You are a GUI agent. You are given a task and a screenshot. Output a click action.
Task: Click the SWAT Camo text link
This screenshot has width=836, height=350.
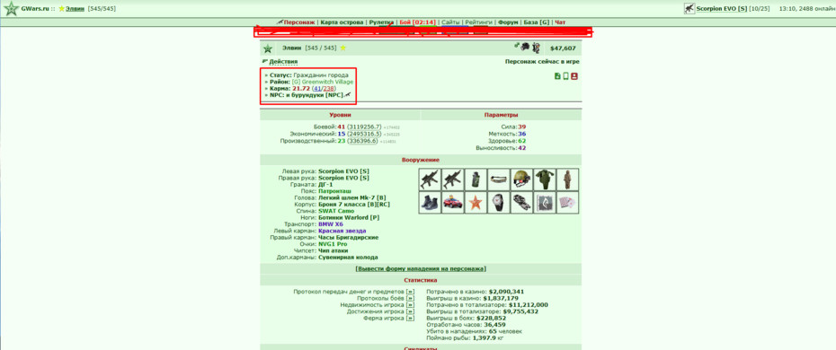click(336, 211)
